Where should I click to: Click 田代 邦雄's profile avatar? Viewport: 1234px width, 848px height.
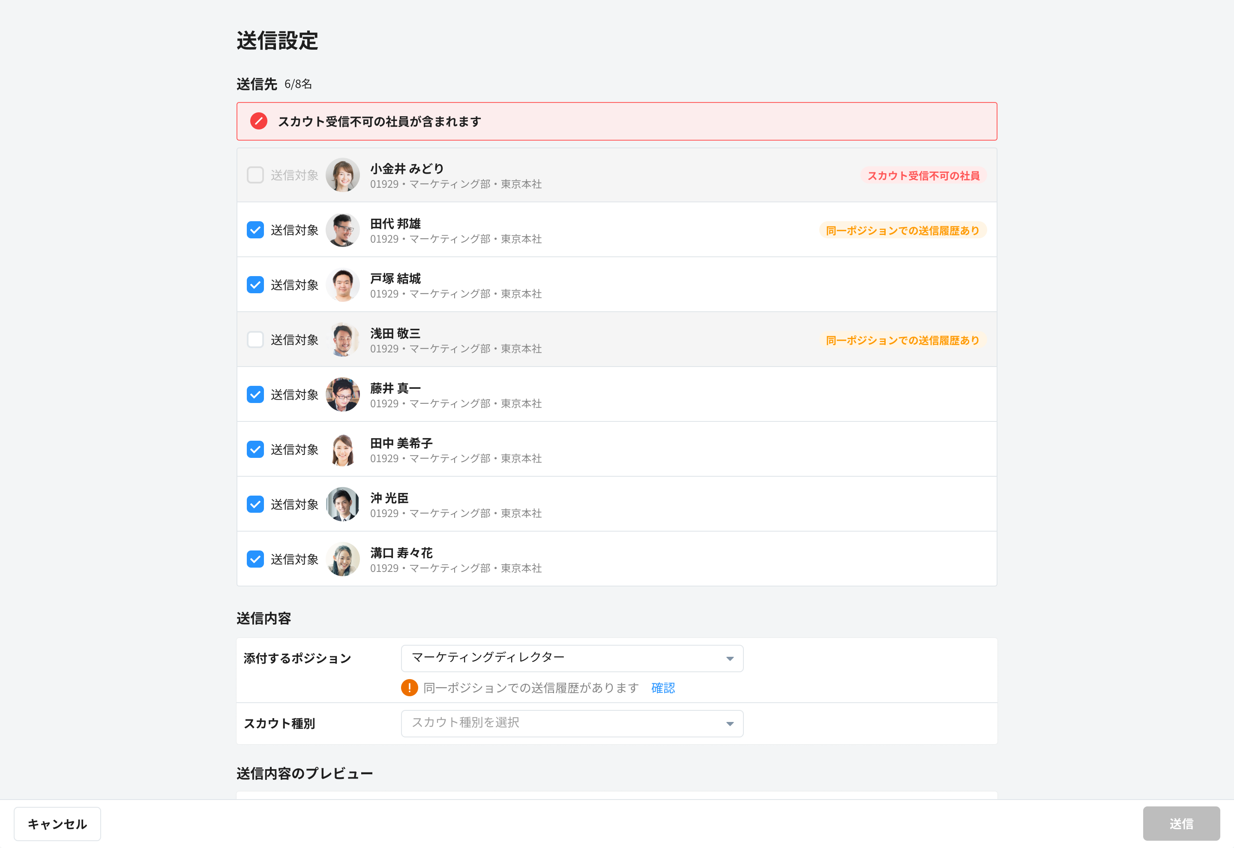click(x=342, y=230)
